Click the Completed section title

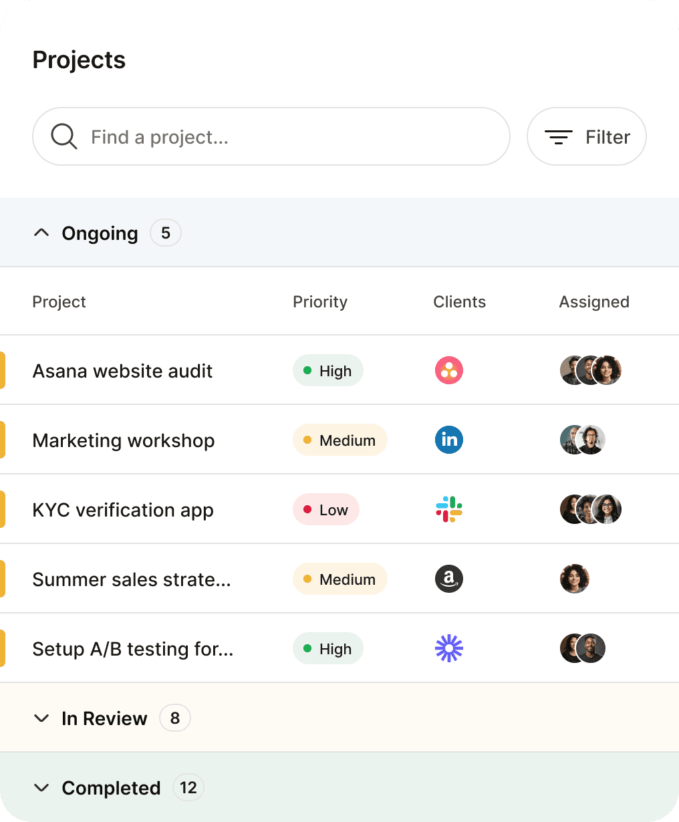pyautogui.click(x=111, y=788)
